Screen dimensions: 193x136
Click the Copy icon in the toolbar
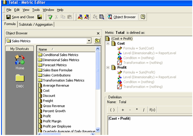coord(63,17)
